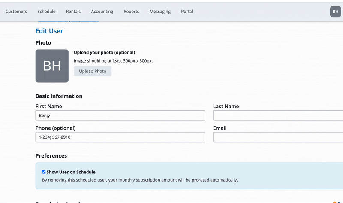
Task: Focus the Email input field
Action: 278,137
